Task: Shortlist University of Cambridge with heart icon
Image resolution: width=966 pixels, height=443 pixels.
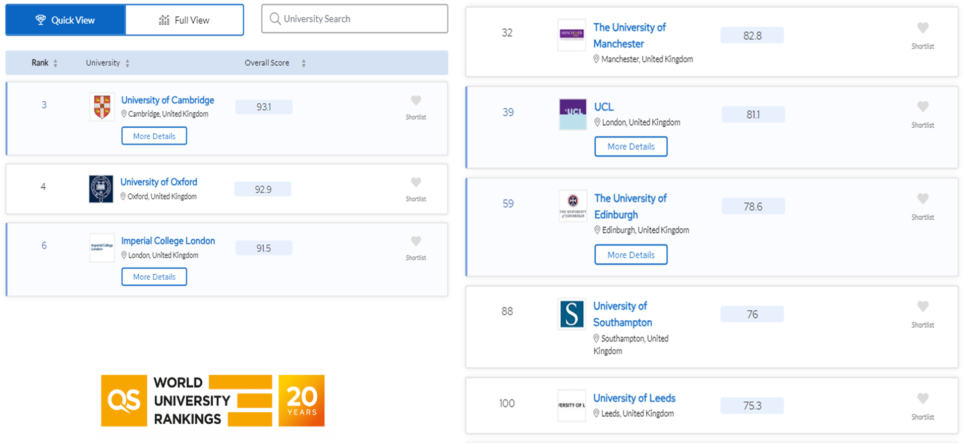Action: [416, 100]
